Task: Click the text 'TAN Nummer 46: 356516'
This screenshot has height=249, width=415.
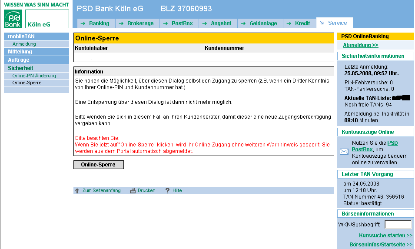Action: (x=373, y=197)
